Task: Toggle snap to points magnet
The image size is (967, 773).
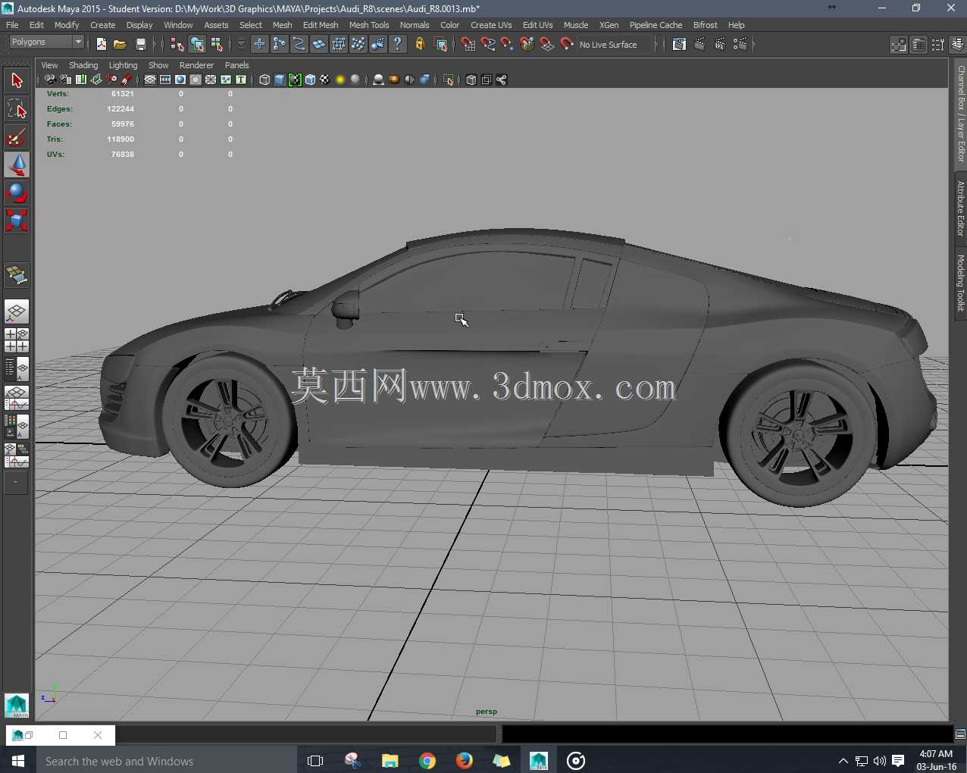Action: pyautogui.click(x=507, y=45)
